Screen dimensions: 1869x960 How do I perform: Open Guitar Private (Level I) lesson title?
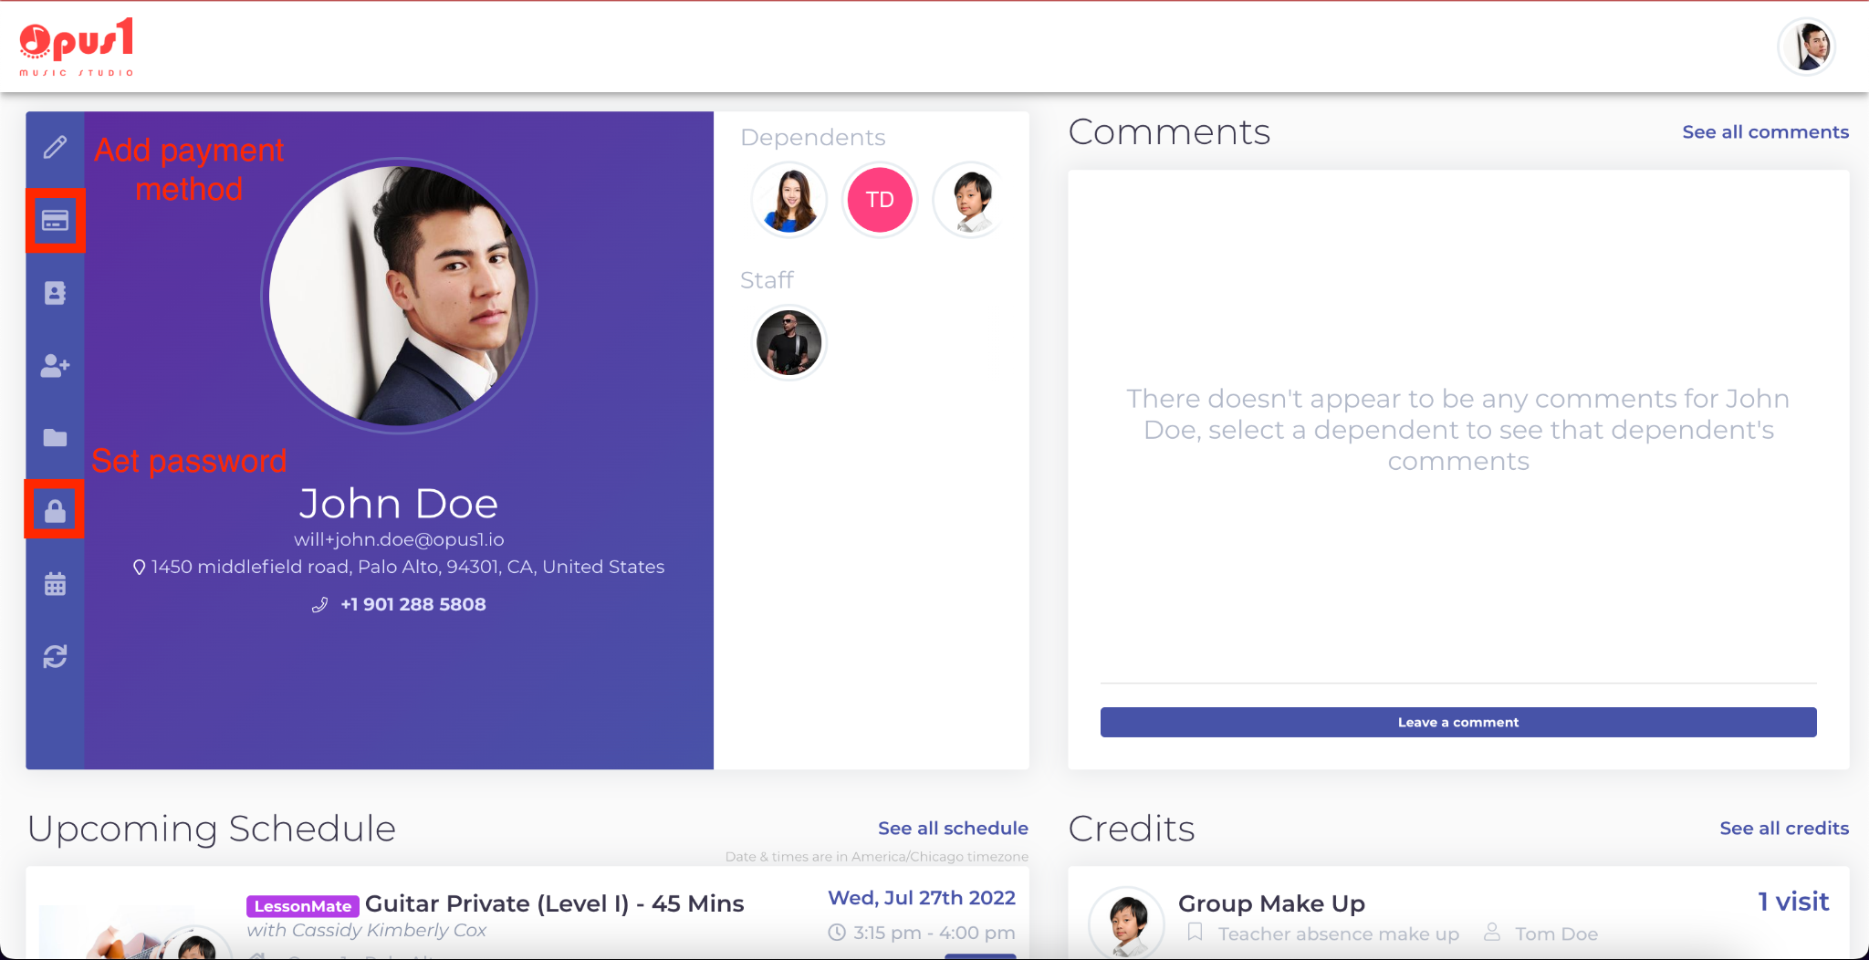click(x=555, y=903)
